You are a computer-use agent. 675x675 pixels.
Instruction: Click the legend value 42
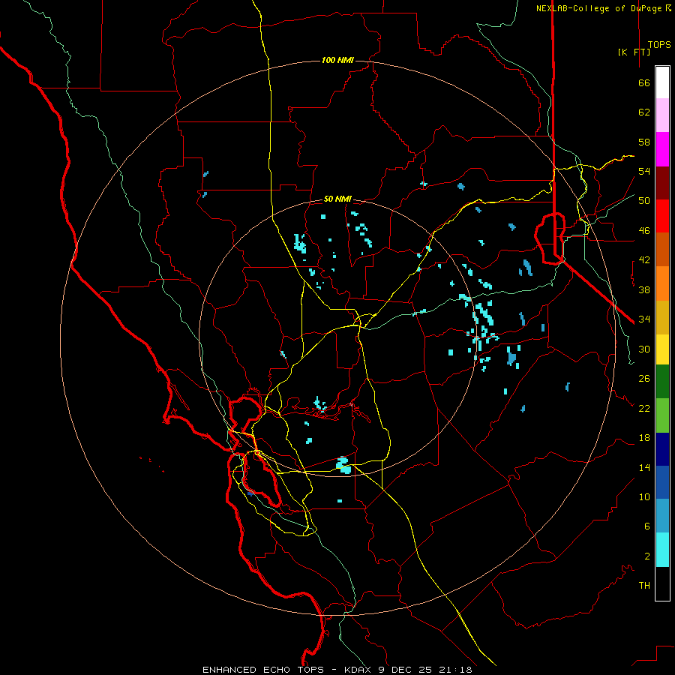pos(644,260)
